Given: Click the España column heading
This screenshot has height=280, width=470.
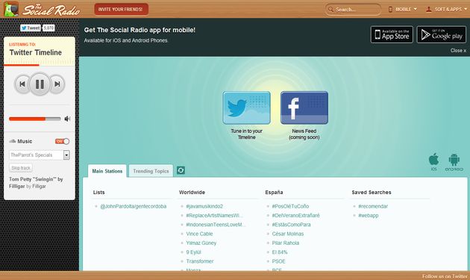Looking at the screenshot, I should point(274,193).
